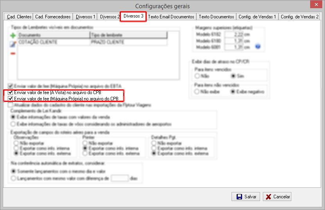Image resolution: width=325 pixels, height=210 pixels.
Task: Select Lançamentos com mesmo valor com diferença
Action: (x=13, y=178)
